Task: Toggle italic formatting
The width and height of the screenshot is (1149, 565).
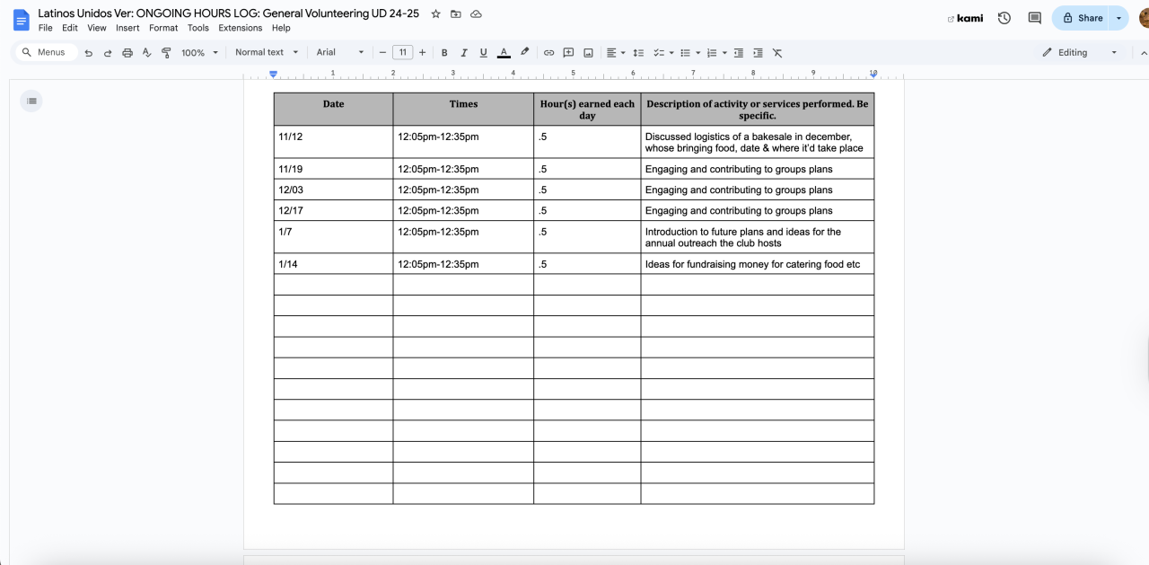Action: (x=464, y=53)
